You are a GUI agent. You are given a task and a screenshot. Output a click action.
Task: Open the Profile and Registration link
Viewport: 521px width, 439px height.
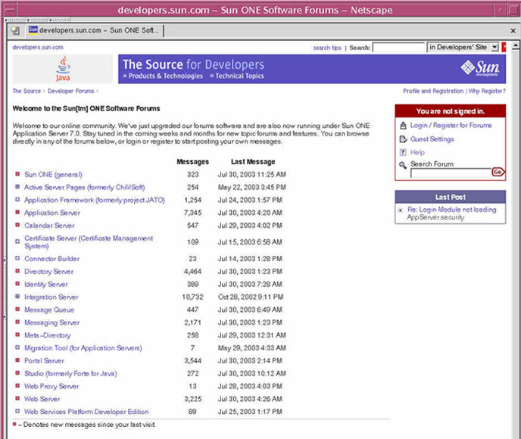click(x=433, y=91)
